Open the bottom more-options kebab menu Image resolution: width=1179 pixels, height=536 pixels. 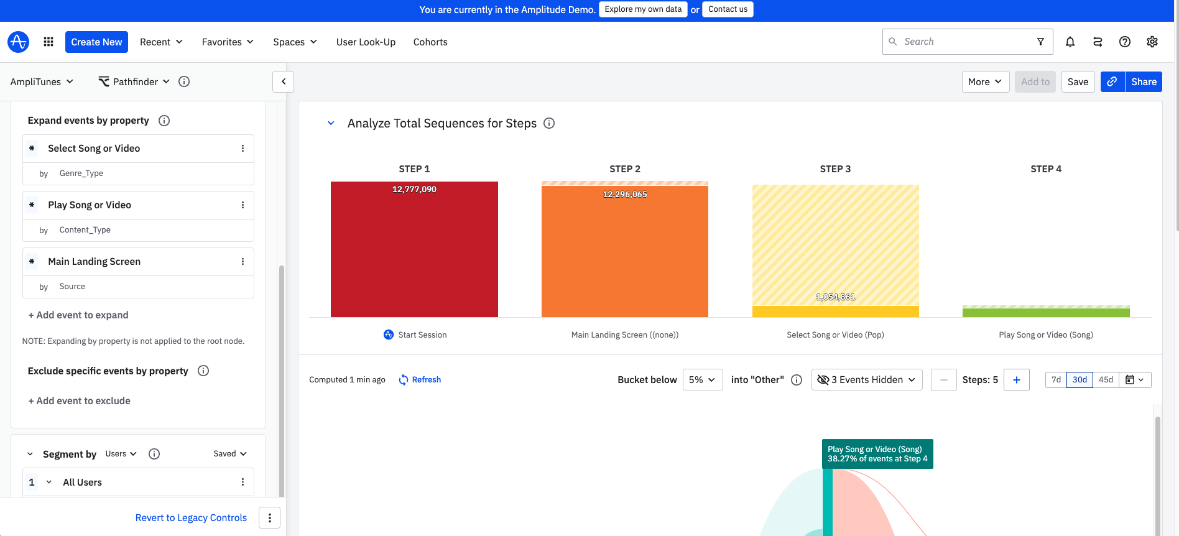(269, 517)
